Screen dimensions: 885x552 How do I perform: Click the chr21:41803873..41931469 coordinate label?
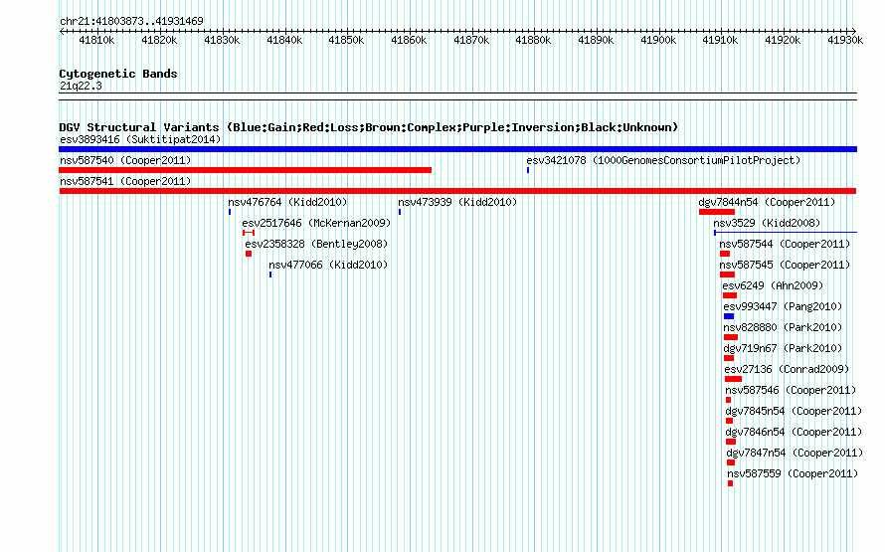pyautogui.click(x=131, y=22)
